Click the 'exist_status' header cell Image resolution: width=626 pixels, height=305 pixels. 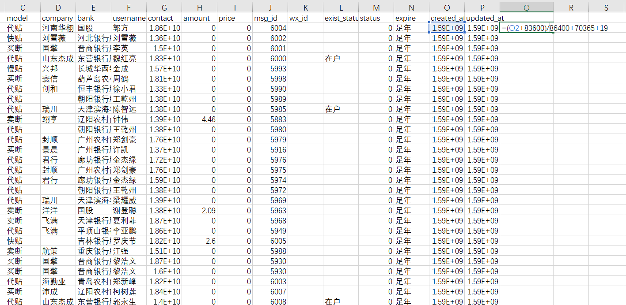pos(341,18)
